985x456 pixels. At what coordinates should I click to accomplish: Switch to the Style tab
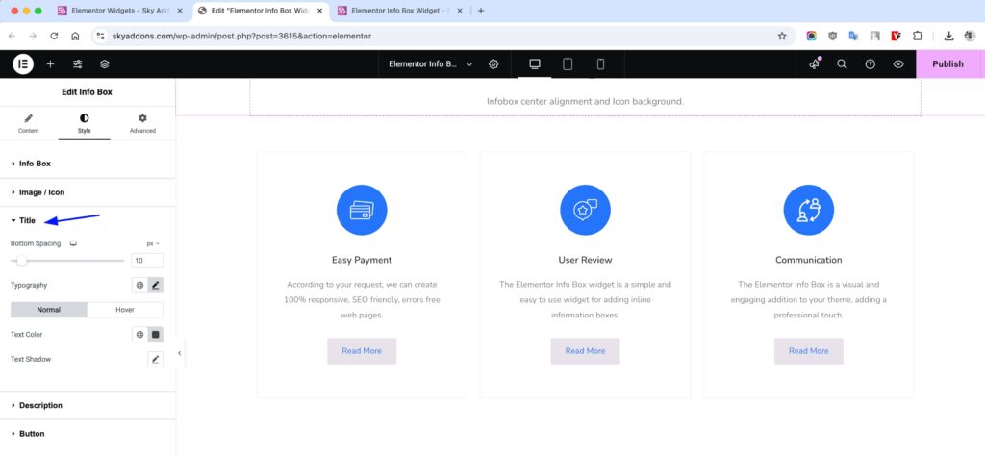coord(85,124)
